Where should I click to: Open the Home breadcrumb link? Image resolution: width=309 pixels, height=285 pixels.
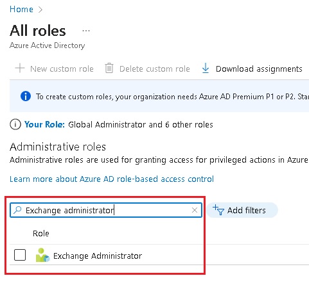[21, 10]
